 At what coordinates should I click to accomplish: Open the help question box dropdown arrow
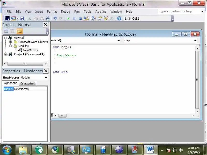(202, 12)
